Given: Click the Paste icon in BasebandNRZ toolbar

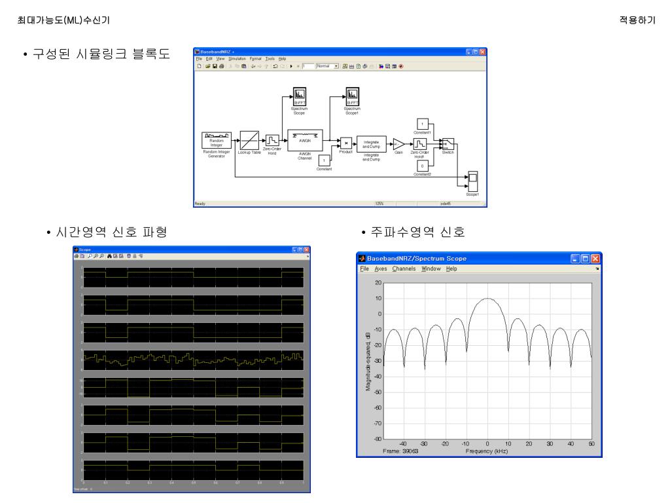Looking at the screenshot, I should coord(243,66).
